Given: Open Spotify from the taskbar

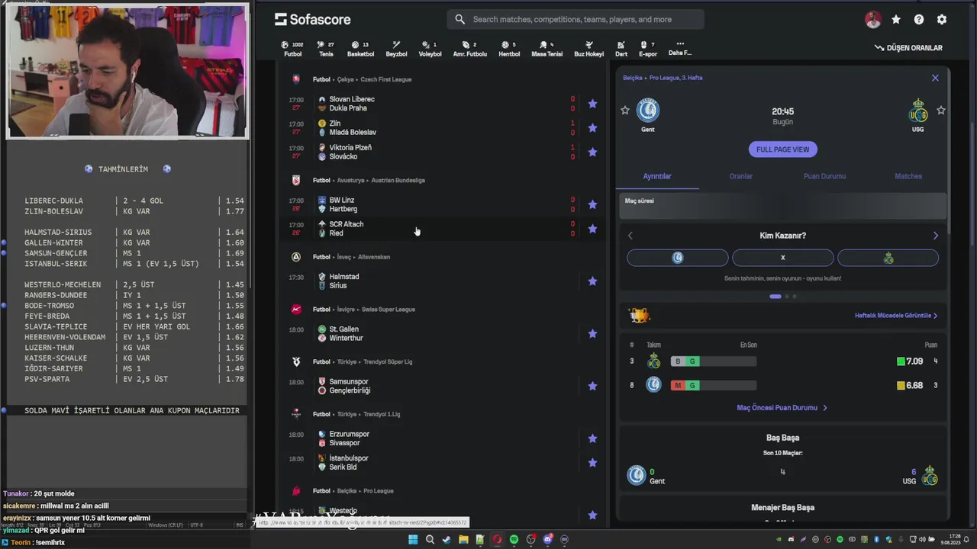Looking at the screenshot, I should [x=514, y=539].
